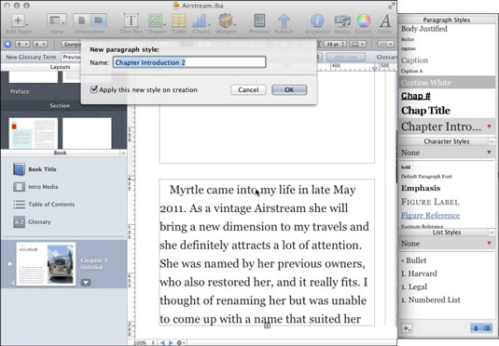Enter full screen with corner arrows

coord(392,6)
